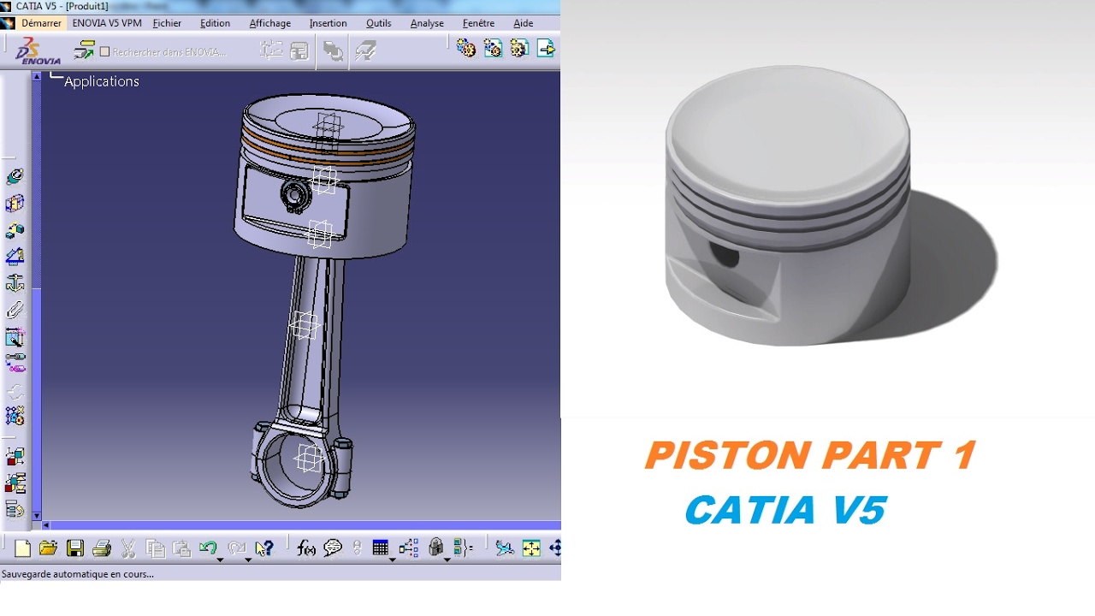
Task: Open the Design Table grid icon
Action: 381,548
